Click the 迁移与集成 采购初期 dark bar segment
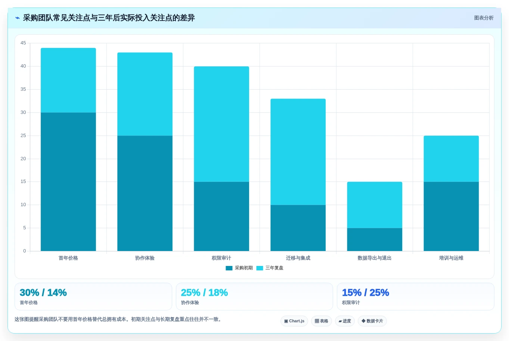 pyautogui.click(x=298, y=228)
